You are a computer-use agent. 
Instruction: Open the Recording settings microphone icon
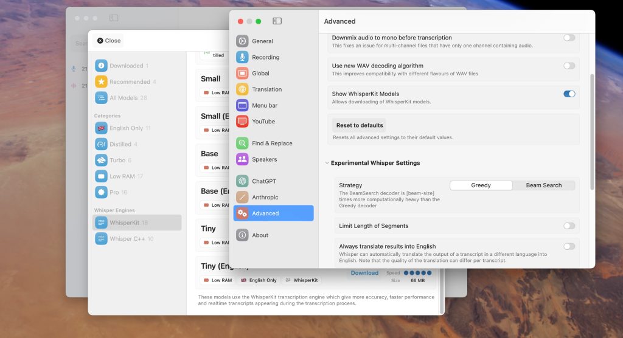coord(242,57)
